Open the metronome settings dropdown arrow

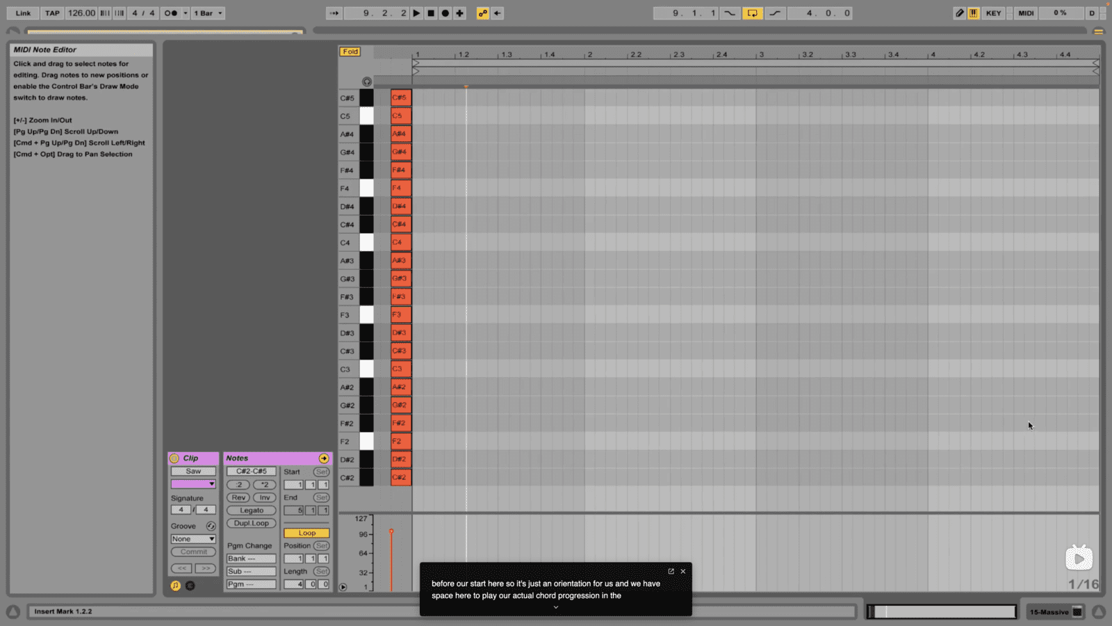pos(186,13)
